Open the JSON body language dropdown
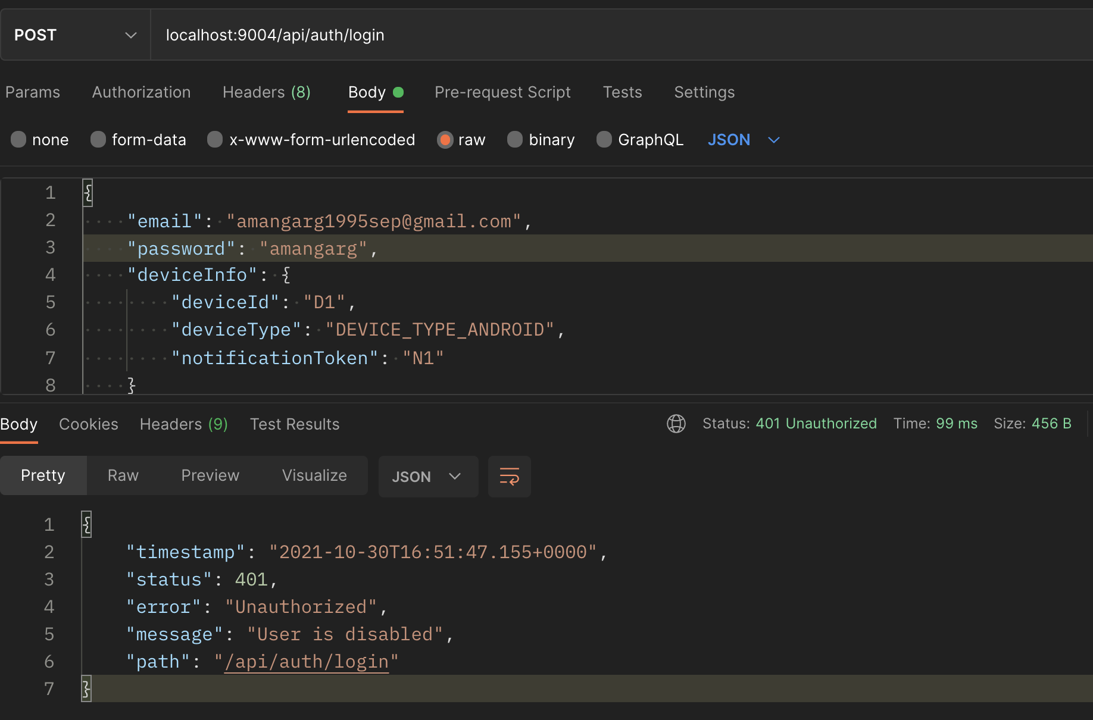Screen dimensions: 1093x720 742,140
